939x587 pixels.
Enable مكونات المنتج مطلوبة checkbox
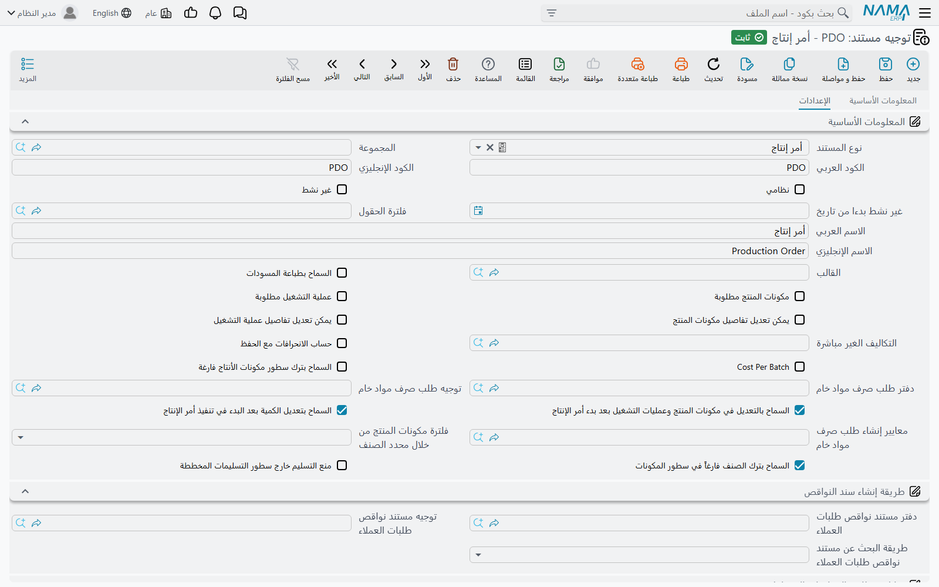pos(799,296)
